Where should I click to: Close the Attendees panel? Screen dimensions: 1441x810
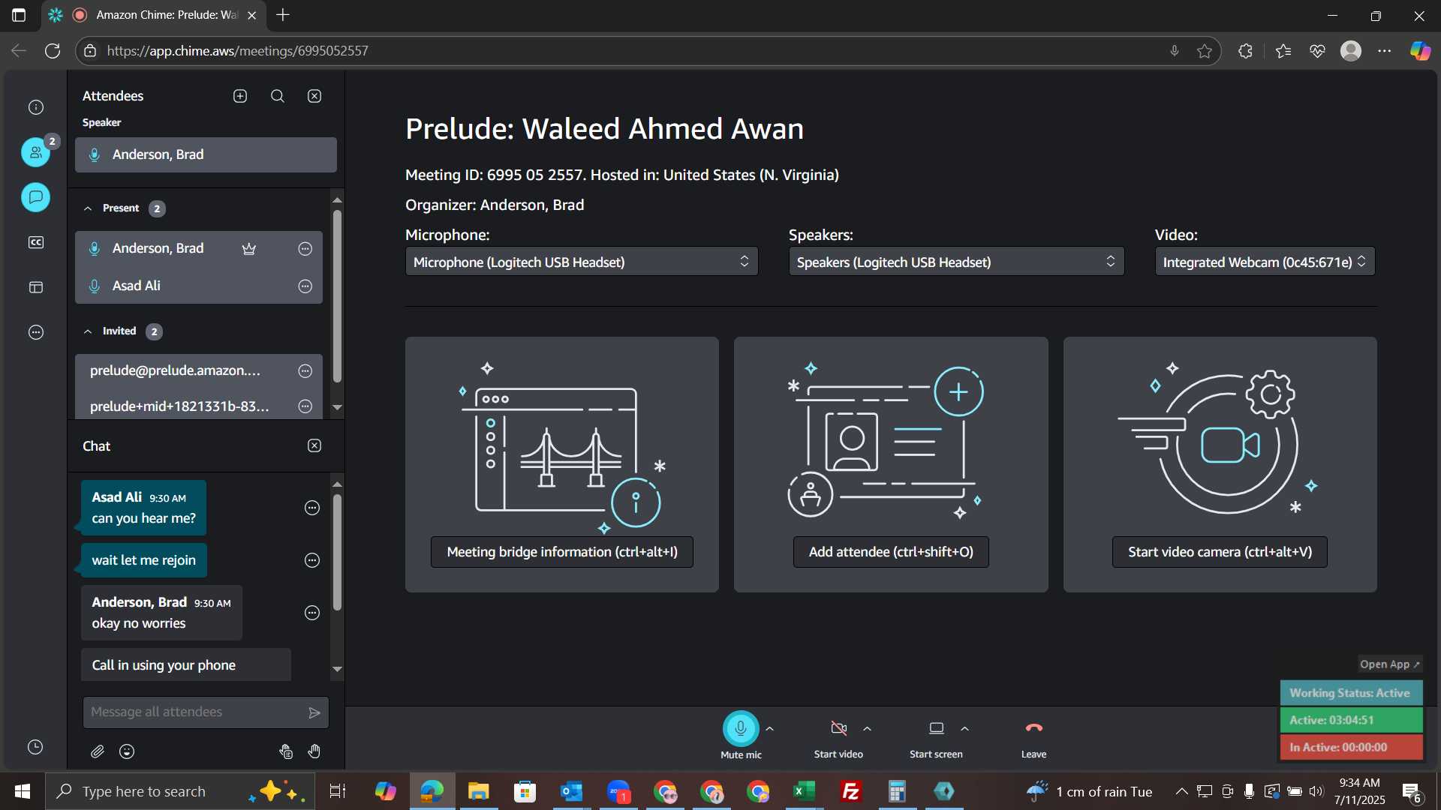pyautogui.click(x=314, y=96)
